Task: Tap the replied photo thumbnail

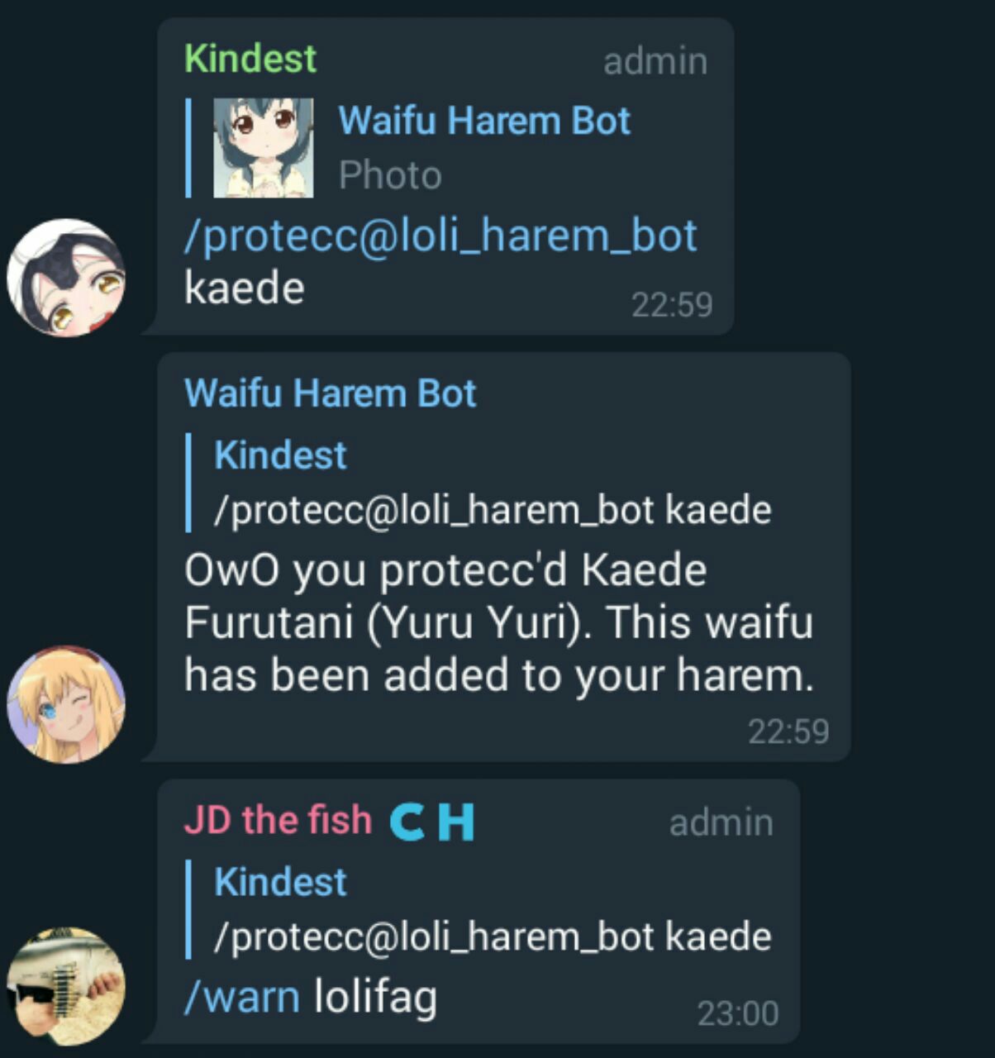Action: click(x=263, y=148)
